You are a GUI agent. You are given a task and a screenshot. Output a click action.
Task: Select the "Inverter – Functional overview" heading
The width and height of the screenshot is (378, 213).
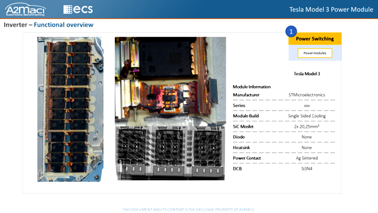[x=49, y=25]
